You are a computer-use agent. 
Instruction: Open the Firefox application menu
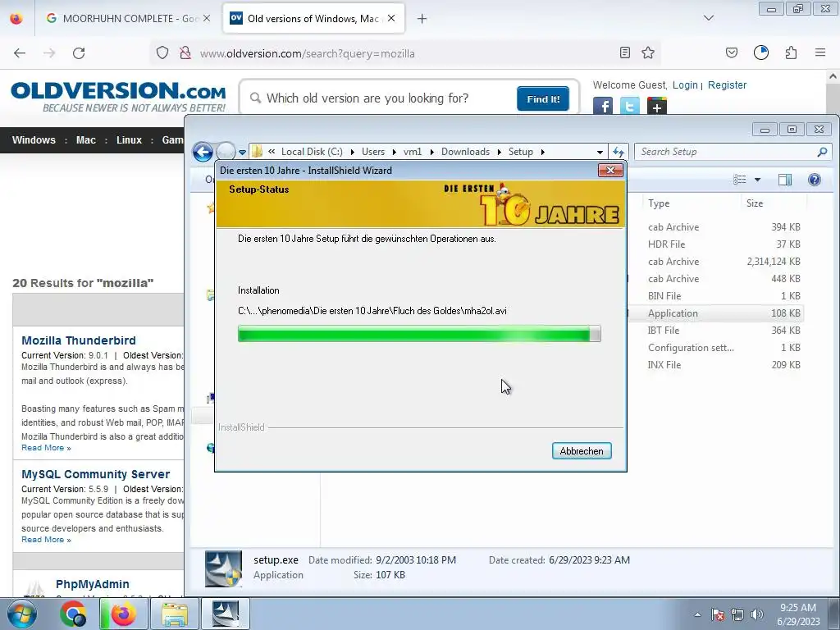[x=820, y=52]
